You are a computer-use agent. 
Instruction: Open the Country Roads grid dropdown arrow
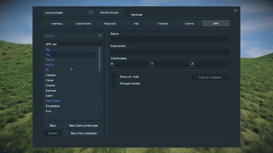91,12
